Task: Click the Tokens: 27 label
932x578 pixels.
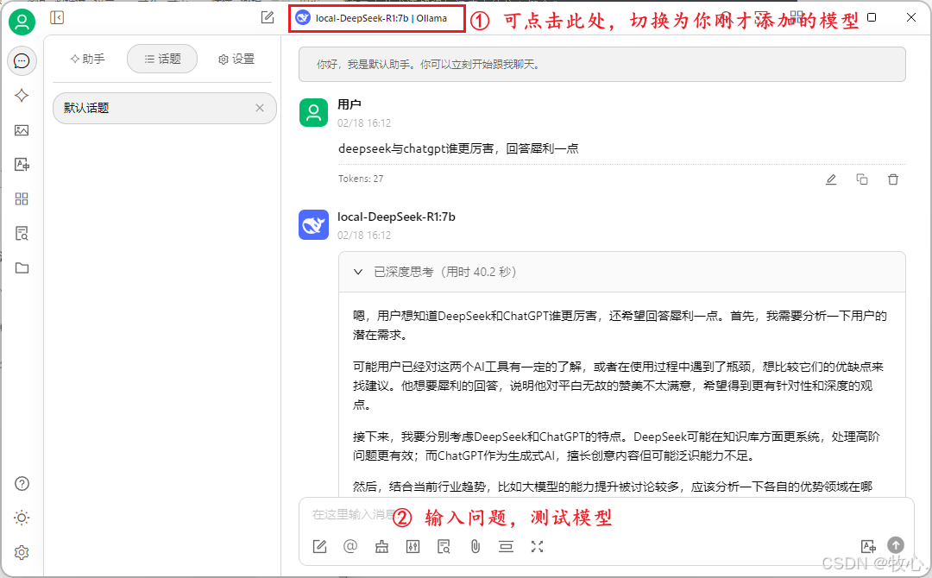Action: coord(361,179)
